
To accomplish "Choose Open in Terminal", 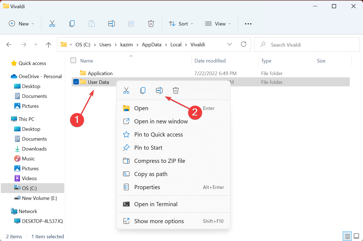I will [x=174, y=204].
